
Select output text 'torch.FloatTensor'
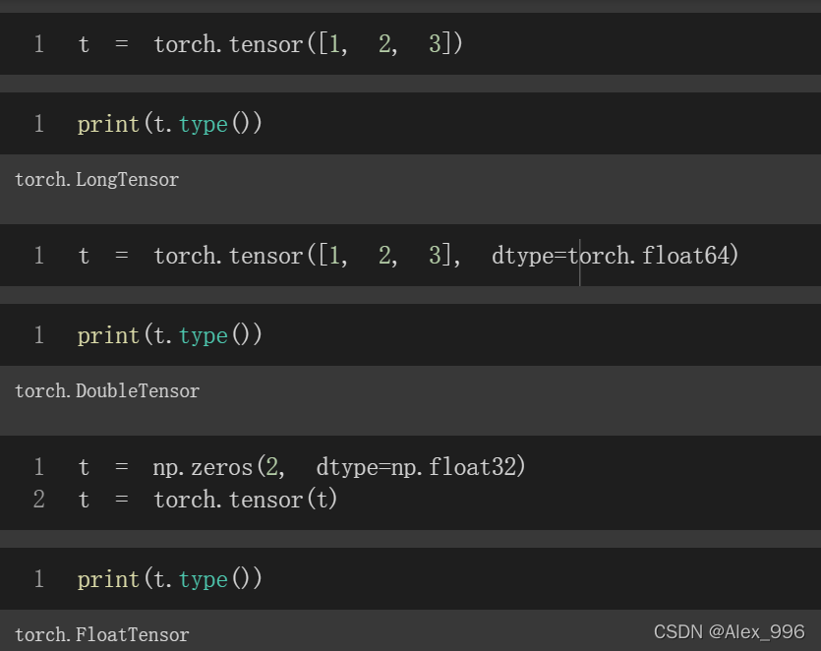point(102,634)
